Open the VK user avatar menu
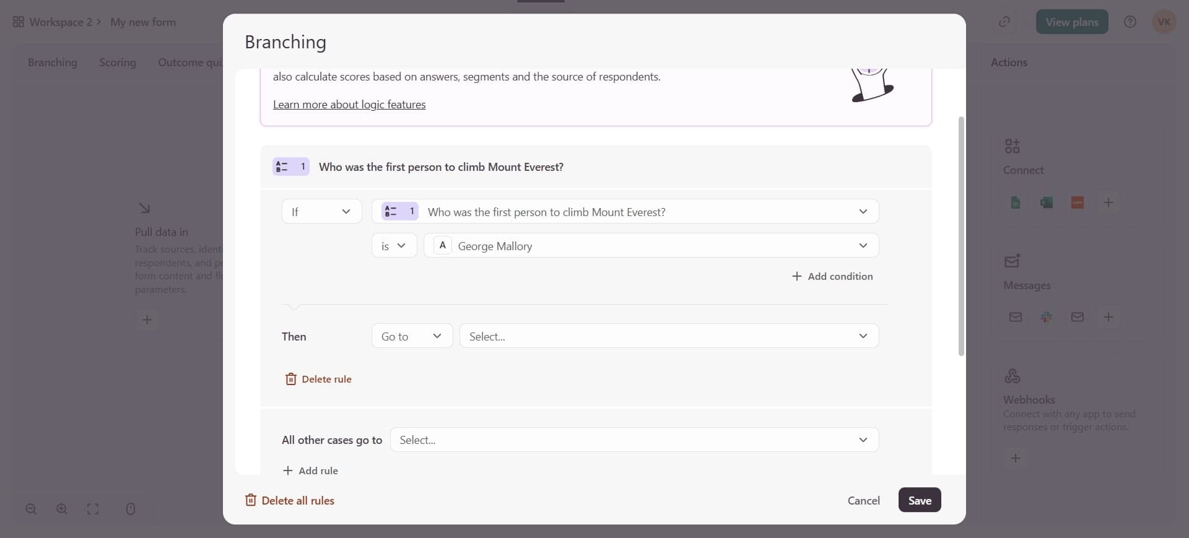 (x=1164, y=22)
